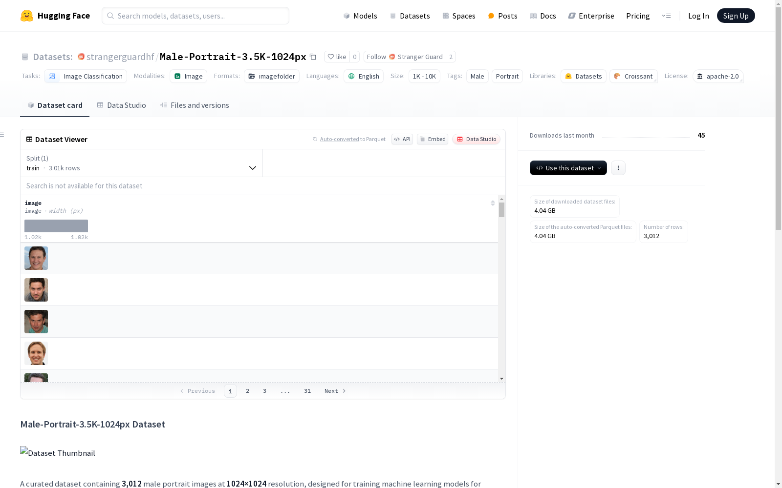This screenshot has height=488, width=782.
Task: Jump to page 31 of viewer
Action: click(x=307, y=391)
